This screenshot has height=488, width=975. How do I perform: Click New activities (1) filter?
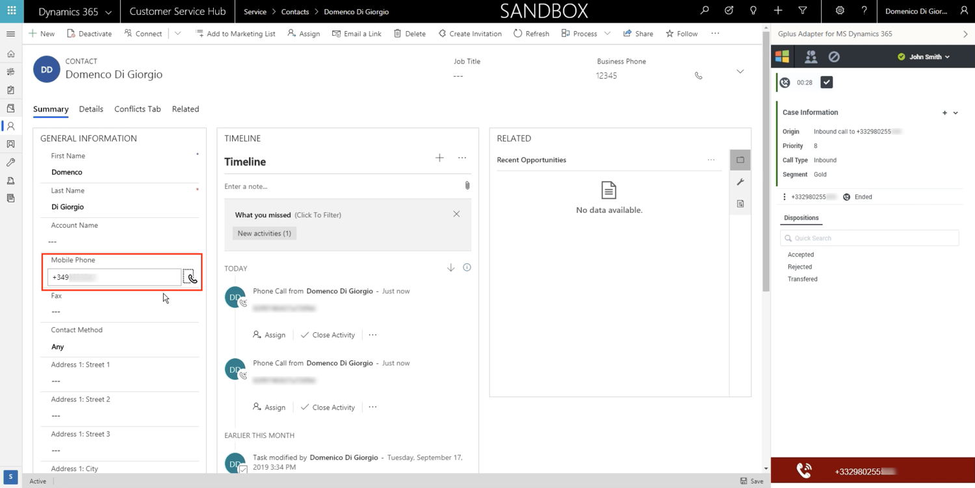[x=265, y=233]
